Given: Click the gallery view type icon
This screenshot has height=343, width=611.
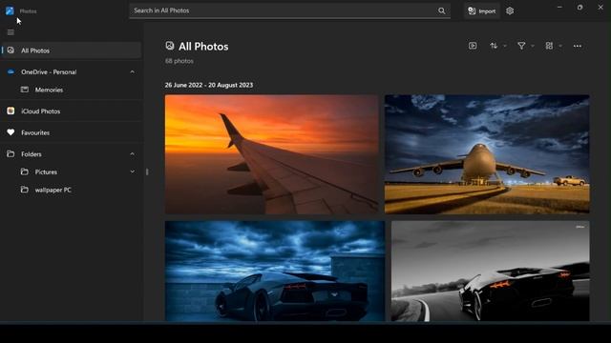Looking at the screenshot, I should pos(549,46).
